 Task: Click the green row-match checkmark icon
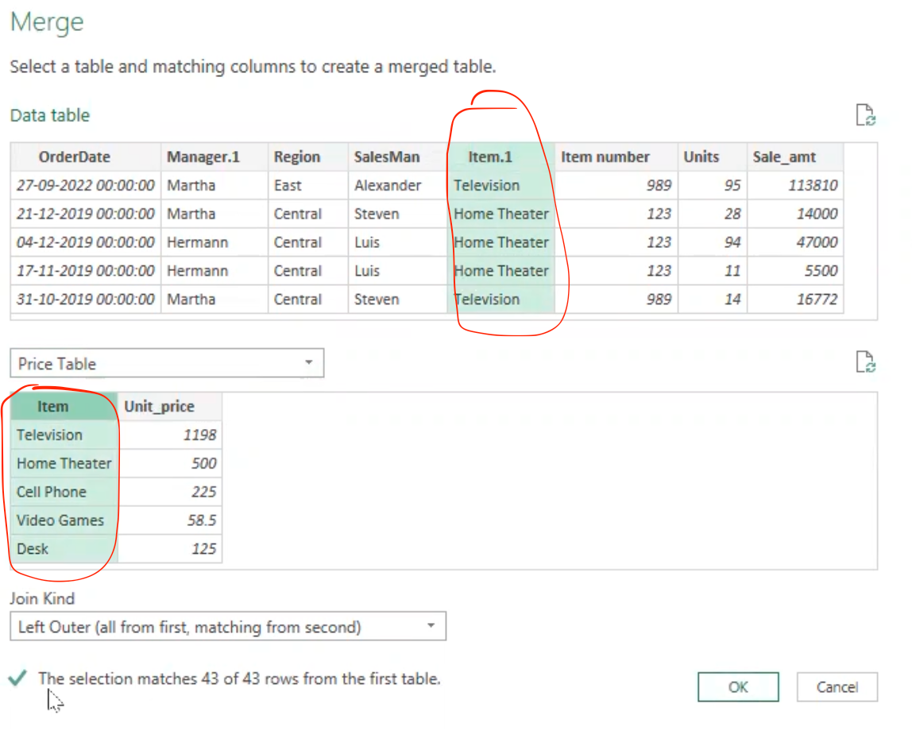tap(17, 679)
